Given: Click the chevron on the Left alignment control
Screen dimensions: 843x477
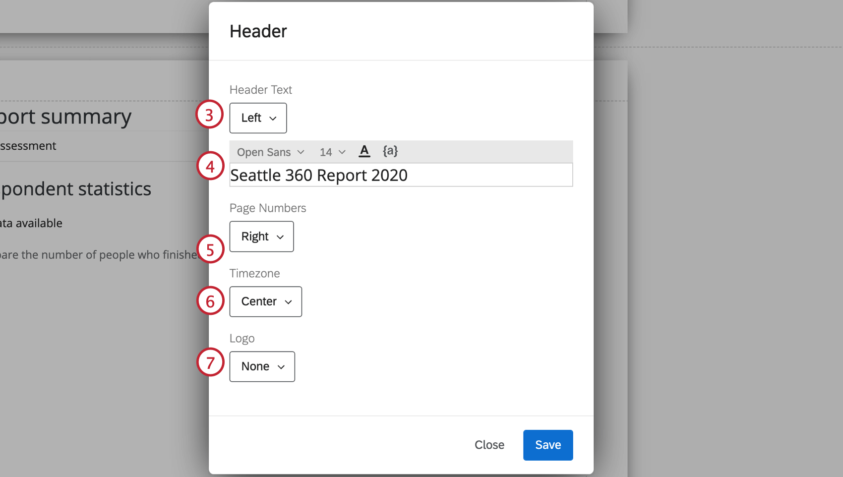Looking at the screenshot, I should 273,118.
